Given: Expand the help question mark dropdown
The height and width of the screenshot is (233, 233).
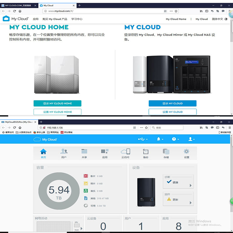Looking at the screenshot, I should tap(176, 139).
